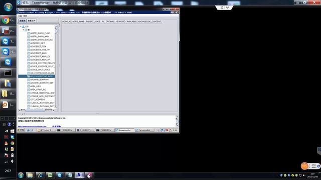Open the 工具 menu in Recovery Manager
Viewport: 321px width, 180px height.
tap(20, 16)
